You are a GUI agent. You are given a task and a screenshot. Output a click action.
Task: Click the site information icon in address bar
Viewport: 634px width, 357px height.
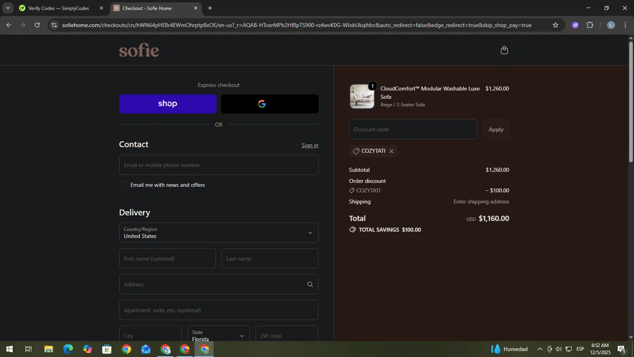point(54,25)
